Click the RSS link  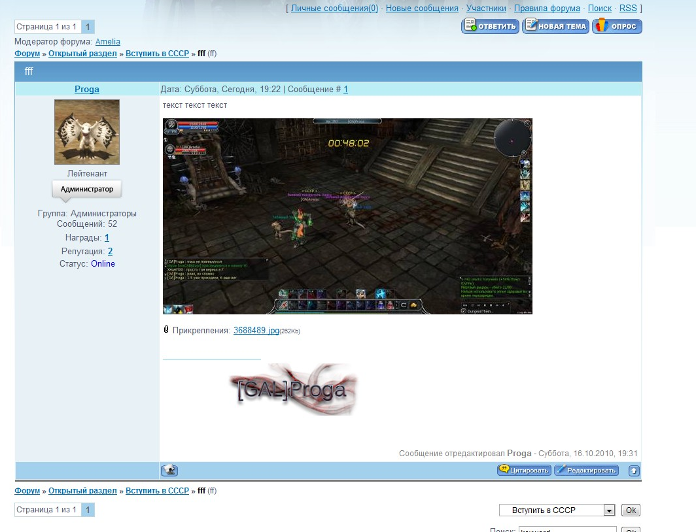pos(628,8)
